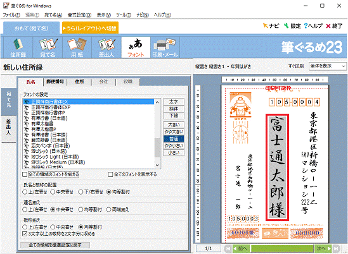
Task: Open the 全体を表示 zoom dropdown
Action: [328, 66]
